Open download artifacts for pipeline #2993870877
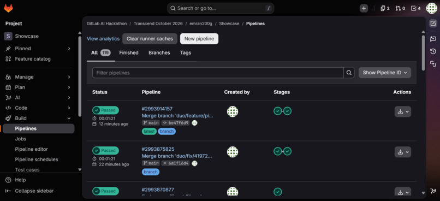The height and width of the screenshot is (201, 440). (403, 192)
